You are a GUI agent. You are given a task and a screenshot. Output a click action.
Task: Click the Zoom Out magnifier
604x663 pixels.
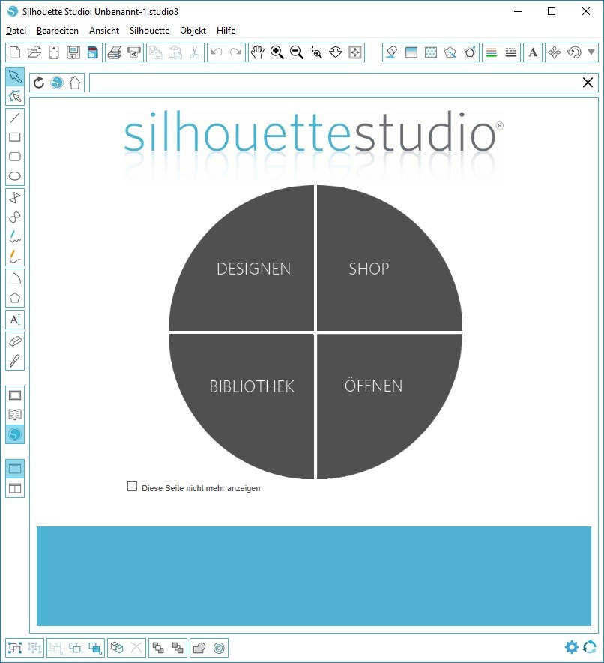[x=297, y=52]
